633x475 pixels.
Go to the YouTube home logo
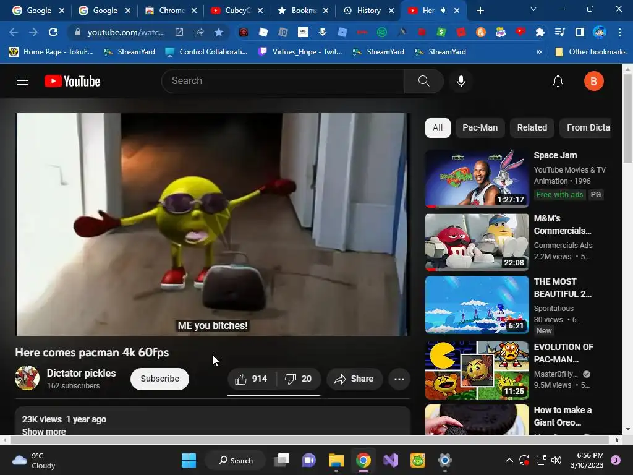(x=72, y=81)
